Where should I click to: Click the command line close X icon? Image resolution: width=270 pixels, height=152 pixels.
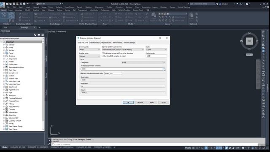tap(49, 141)
